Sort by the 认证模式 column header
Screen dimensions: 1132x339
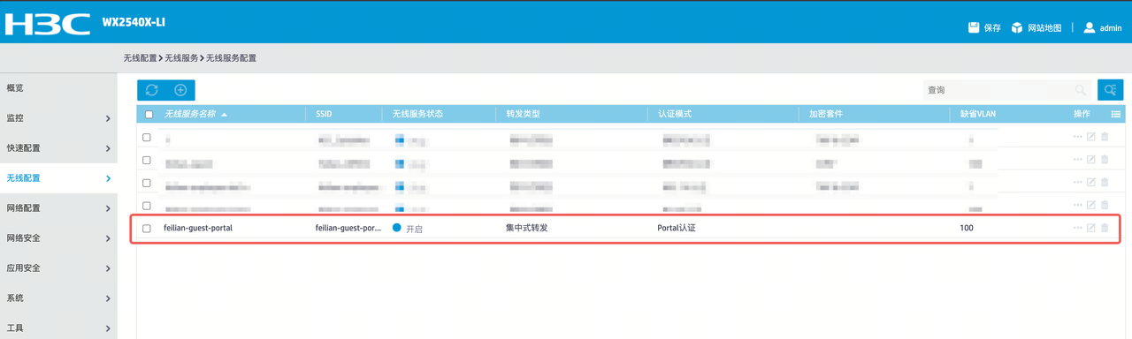pyautogui.click(x=675, y=115)
